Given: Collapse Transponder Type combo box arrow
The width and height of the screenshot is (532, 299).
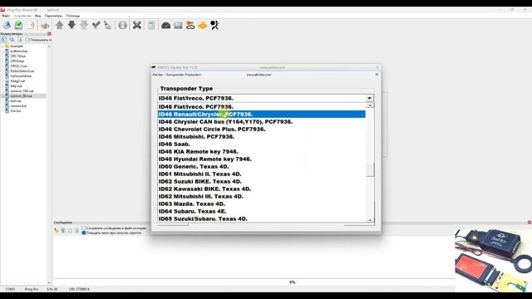Looking at the screenshot, I should coord(369,98).
